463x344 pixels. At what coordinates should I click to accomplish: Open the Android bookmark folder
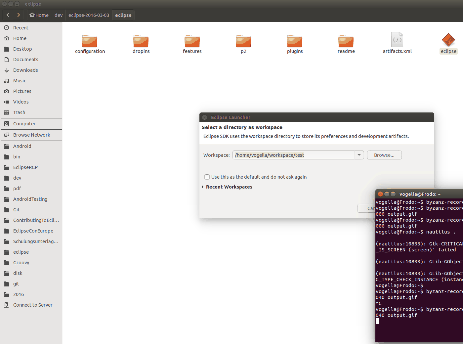pos(31,146)
